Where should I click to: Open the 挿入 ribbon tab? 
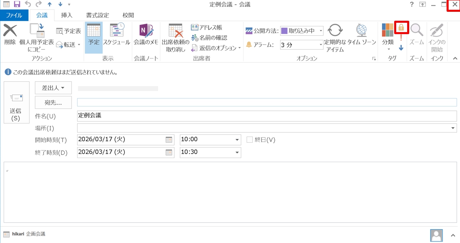tap(67, 15)
